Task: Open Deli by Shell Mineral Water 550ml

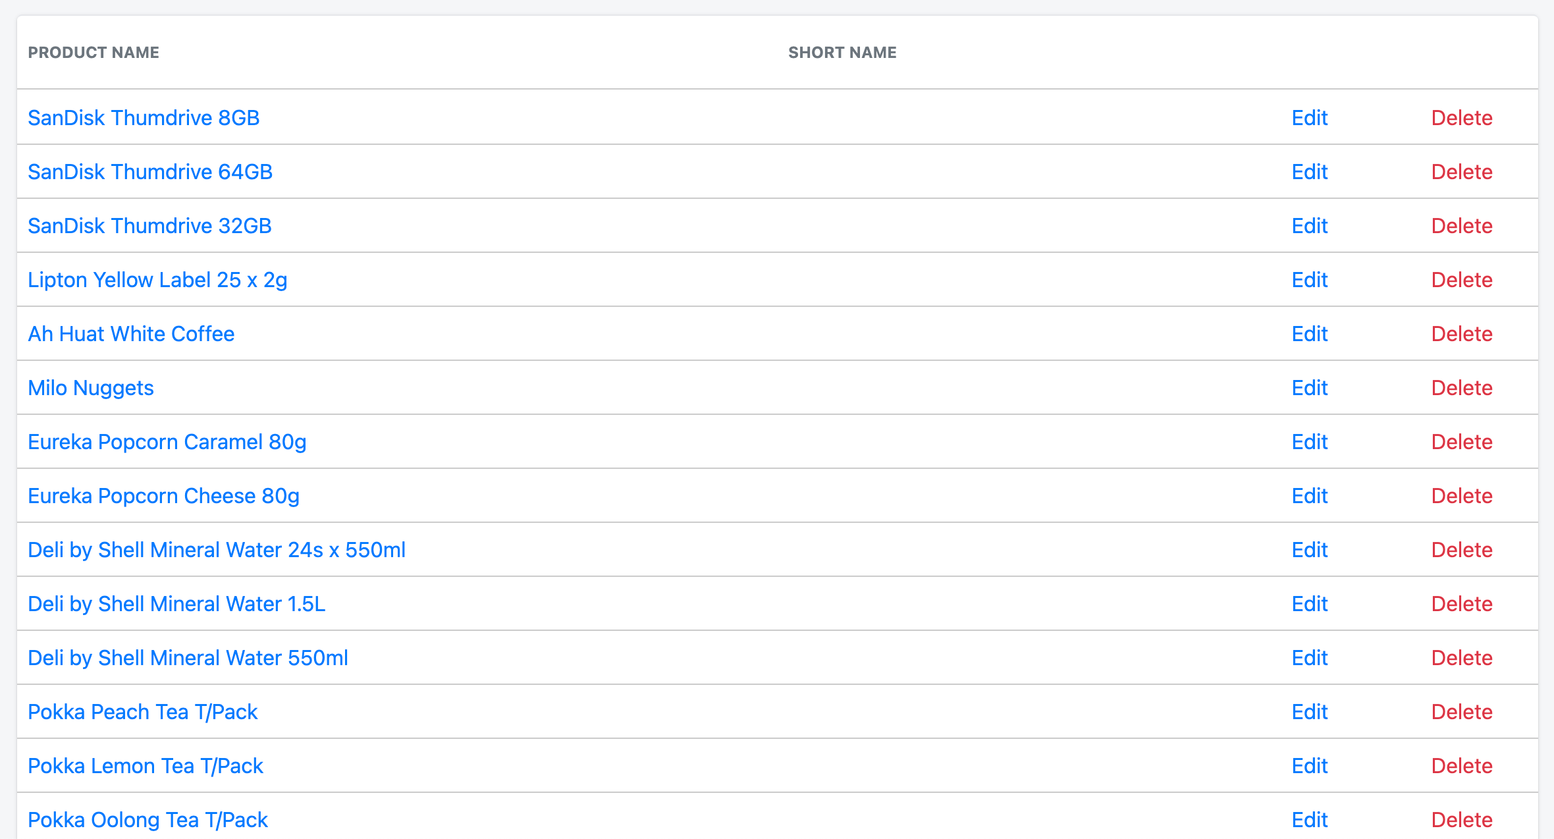Action: click(x=188, y=658)
